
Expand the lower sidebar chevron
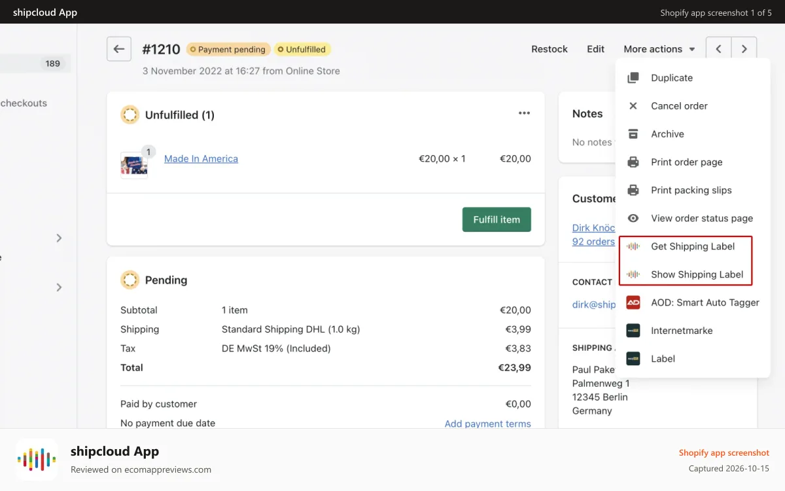[59, 287]
